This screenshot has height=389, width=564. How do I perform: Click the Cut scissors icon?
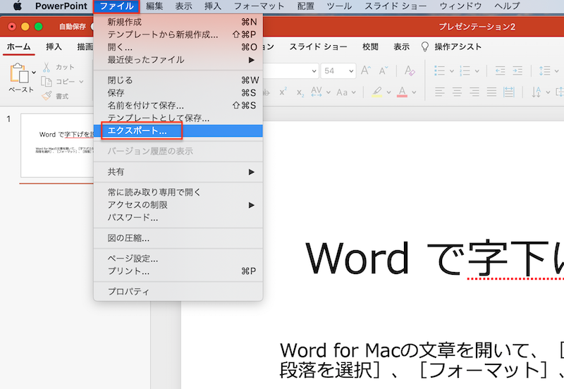pyautogui.click(x=47, y=67)
